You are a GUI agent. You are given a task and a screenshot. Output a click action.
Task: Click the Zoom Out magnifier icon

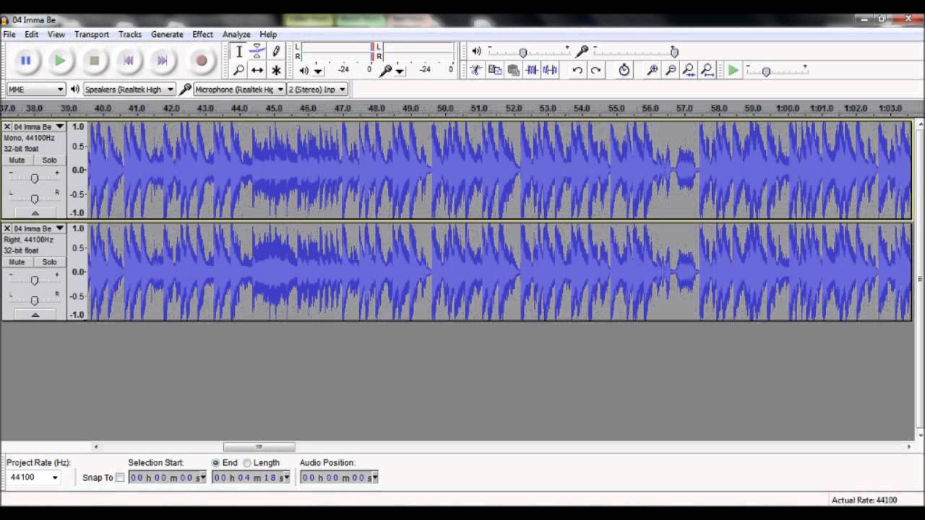(671, 70)
